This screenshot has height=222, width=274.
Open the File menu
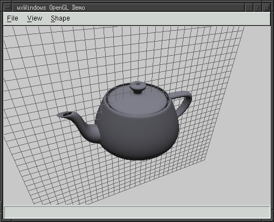click(12, 18)
